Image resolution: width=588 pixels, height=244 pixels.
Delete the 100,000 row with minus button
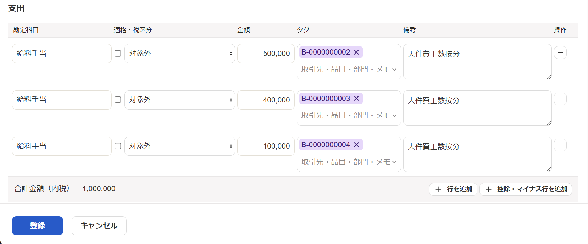pyautogui.click(x=560, y=145)
